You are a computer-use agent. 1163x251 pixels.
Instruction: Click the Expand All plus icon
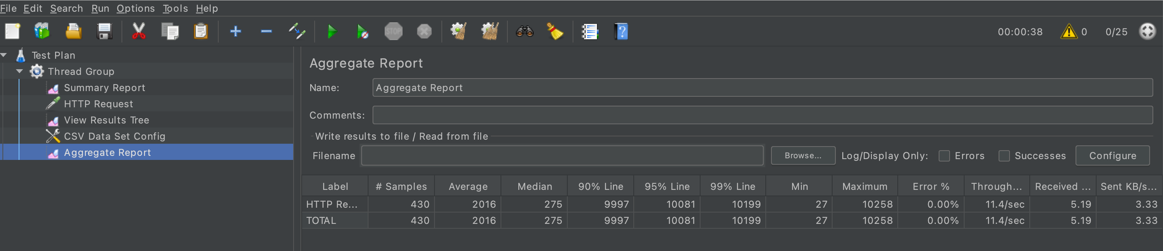(x=235, y=32)
